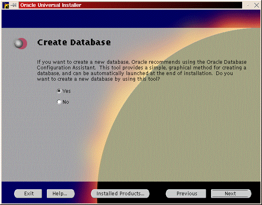
Task: Click the gray sphere icon beside Create Database
Action: tap(20, 43)
